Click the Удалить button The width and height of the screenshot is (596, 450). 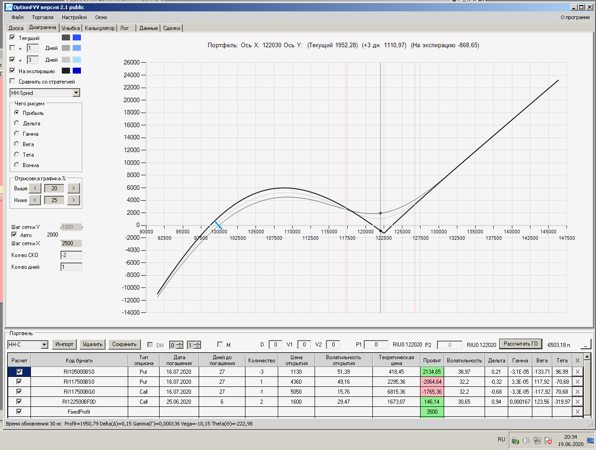click(x=93, y=344)
